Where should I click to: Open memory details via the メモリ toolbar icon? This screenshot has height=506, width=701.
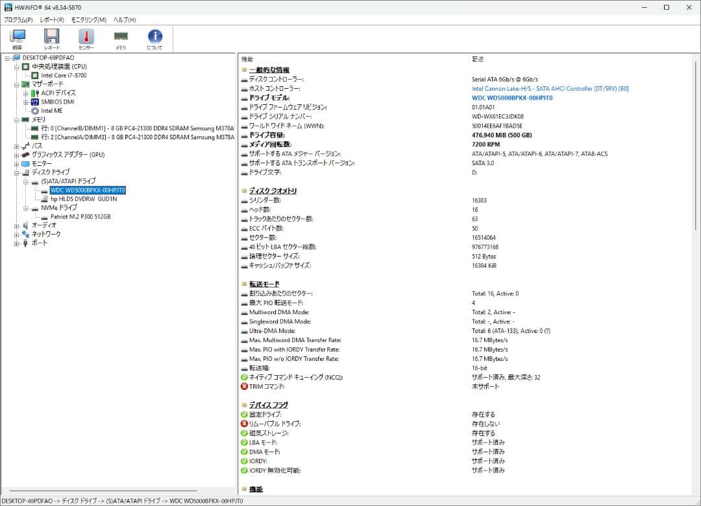pos(121,38)
